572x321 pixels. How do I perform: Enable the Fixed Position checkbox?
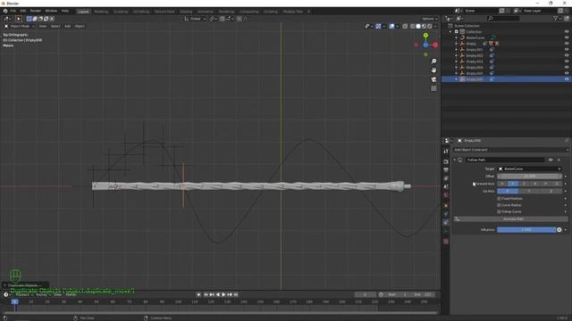tap(499, 199)
